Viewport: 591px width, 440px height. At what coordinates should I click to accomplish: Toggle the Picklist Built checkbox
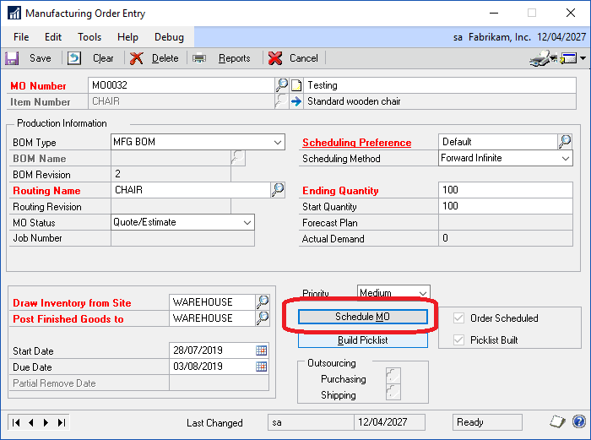[x=458, y=340]
